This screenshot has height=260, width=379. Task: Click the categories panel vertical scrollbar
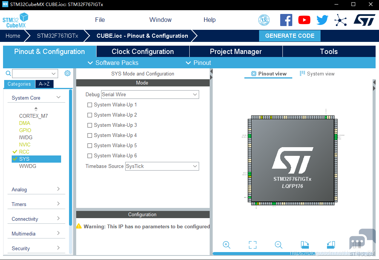(71, 157)
